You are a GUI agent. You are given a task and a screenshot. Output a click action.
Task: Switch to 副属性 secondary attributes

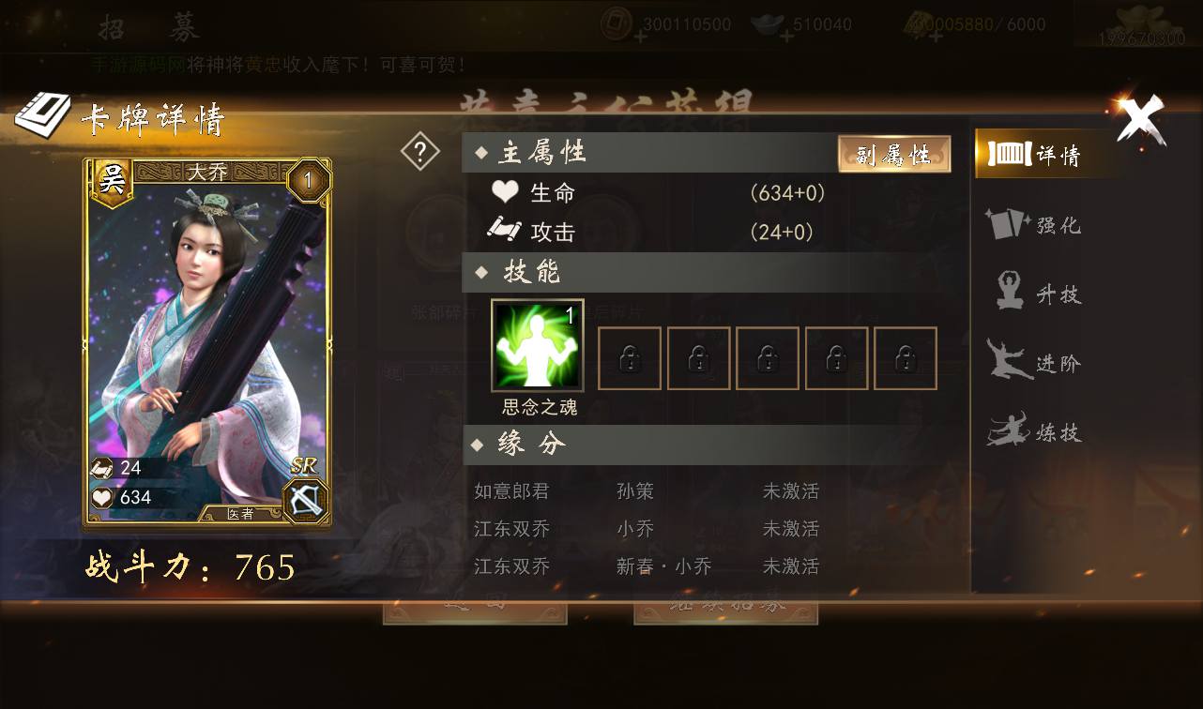pos(894,154)
